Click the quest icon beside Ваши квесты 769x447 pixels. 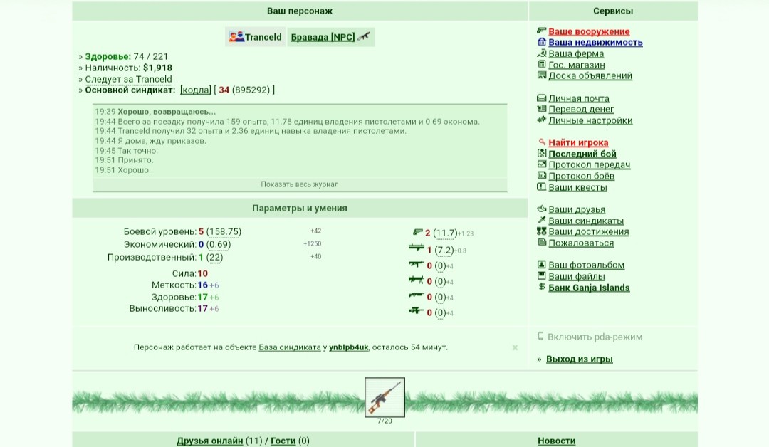point(541,186)
